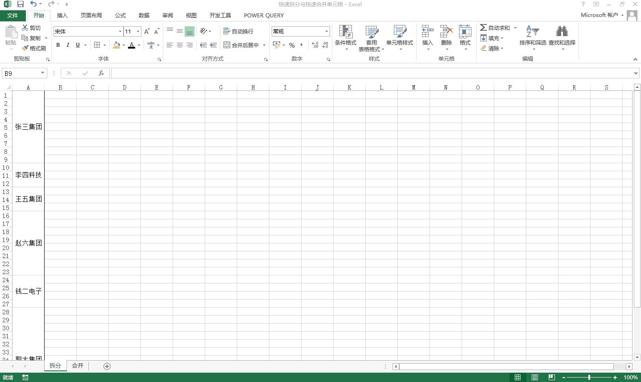Click the Paste (粘贴) button
The height and width of the screenshot is (382, 641).
[x=11, y=36]
